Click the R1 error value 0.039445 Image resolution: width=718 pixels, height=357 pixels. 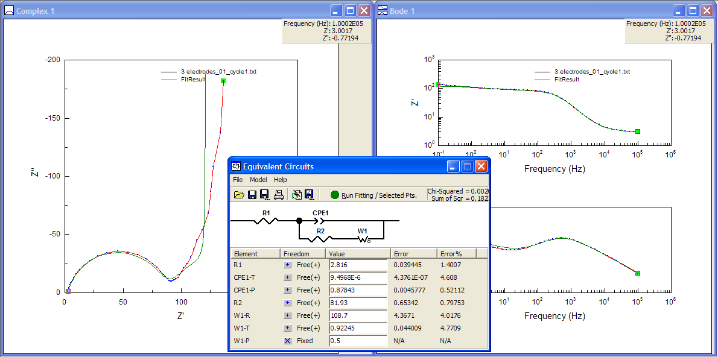[x=407, y=265]
